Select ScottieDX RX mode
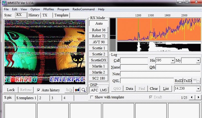 [x=99, y=60]
